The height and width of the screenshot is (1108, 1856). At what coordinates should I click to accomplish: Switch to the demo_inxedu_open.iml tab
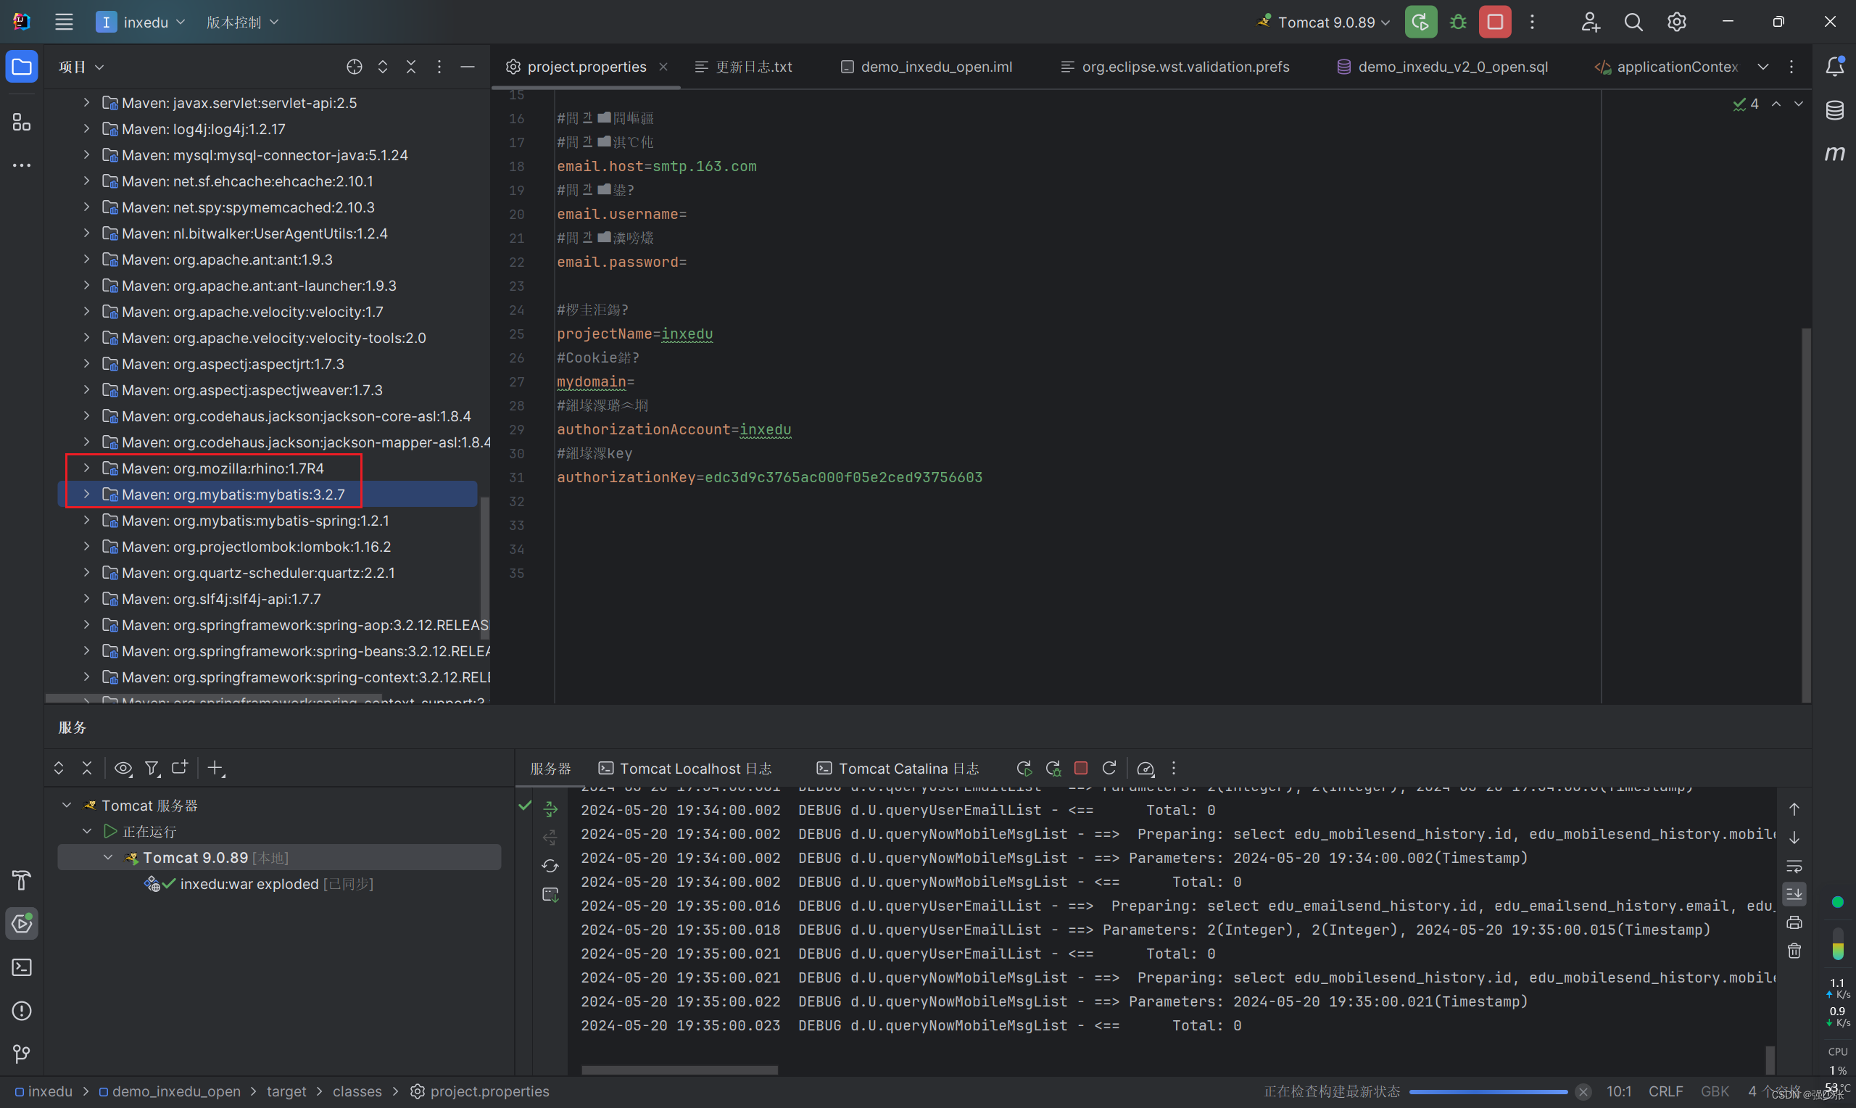click(x=926, y=67)
